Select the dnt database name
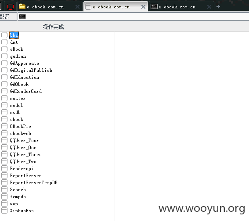 point(14,43)
